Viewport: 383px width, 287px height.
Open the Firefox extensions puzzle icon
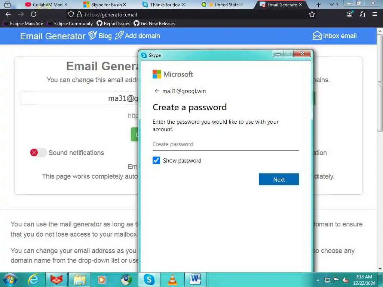coord(362,15)
